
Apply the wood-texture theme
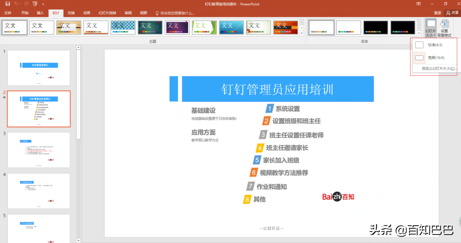tap(69, 27)
